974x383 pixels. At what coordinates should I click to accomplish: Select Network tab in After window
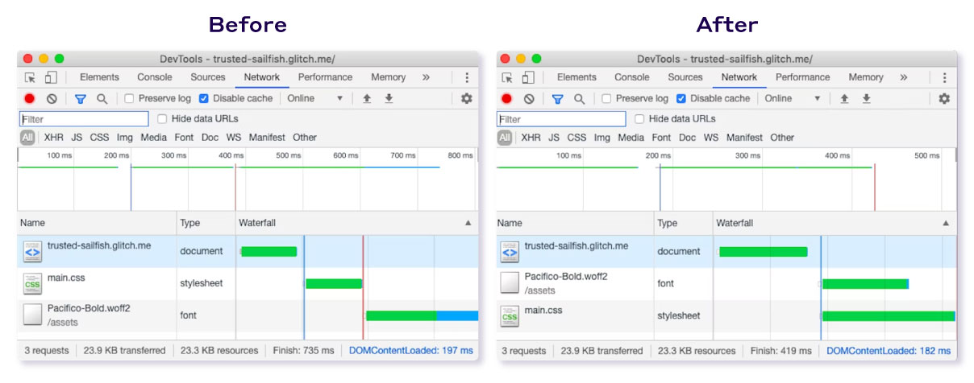pyautogui.click(x=739, y=77)
